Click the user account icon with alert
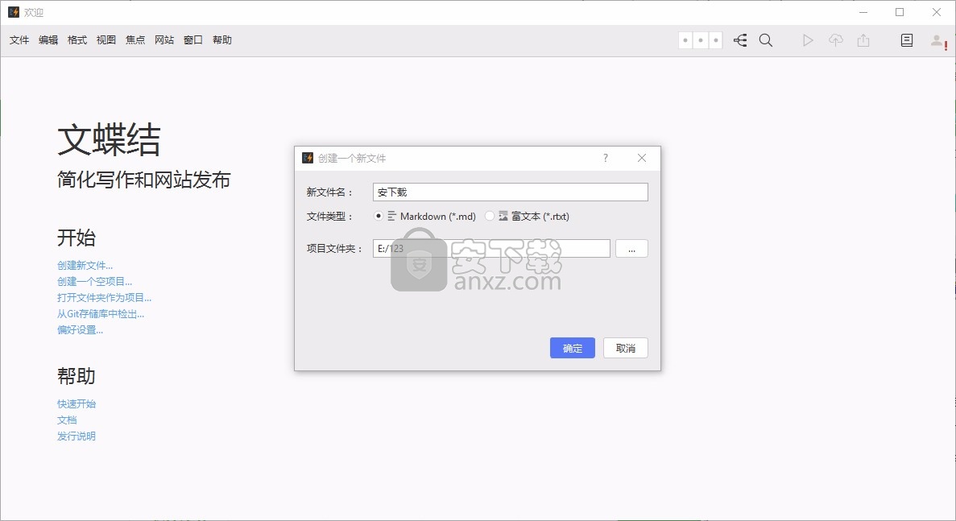 937,41
